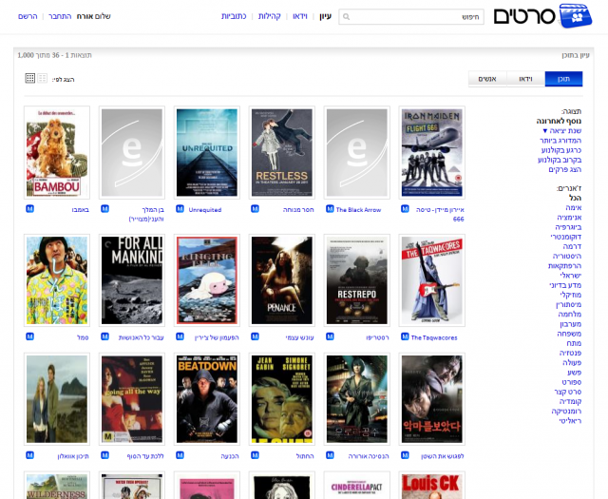Filter by המדורג ביותר top rated
This screenshot has width=608, height=499.
pos(560,141)
